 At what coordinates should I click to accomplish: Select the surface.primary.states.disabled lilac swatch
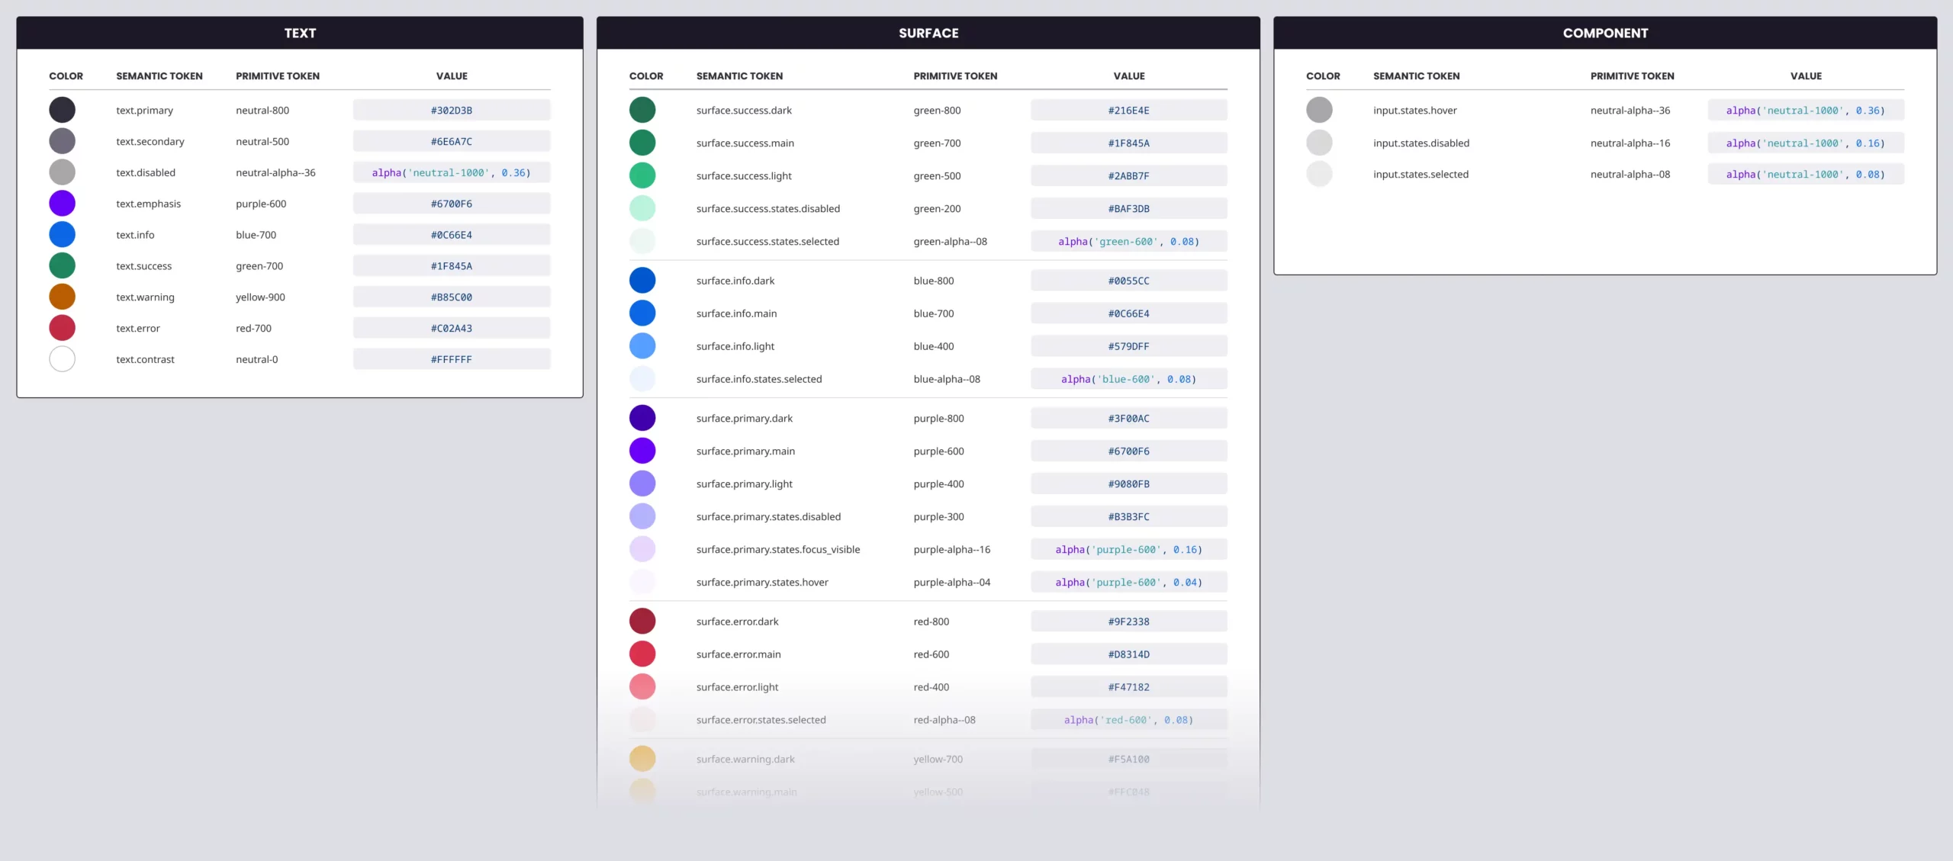(x=642, y=516)
